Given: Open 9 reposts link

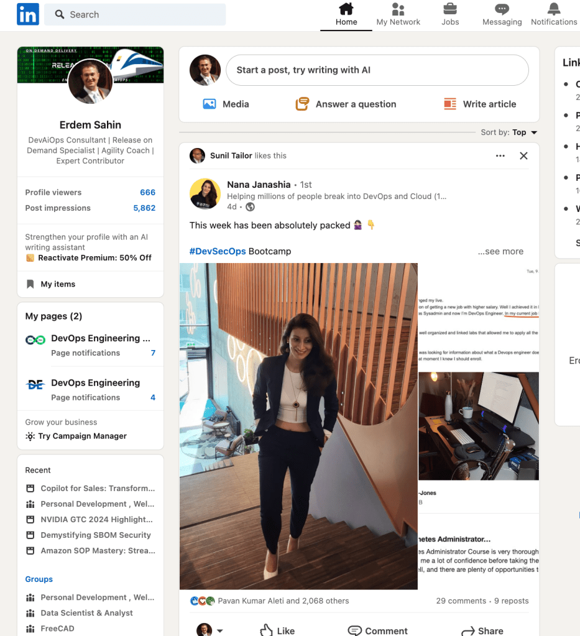Looking at the screenshot, I should coord(511,601).
